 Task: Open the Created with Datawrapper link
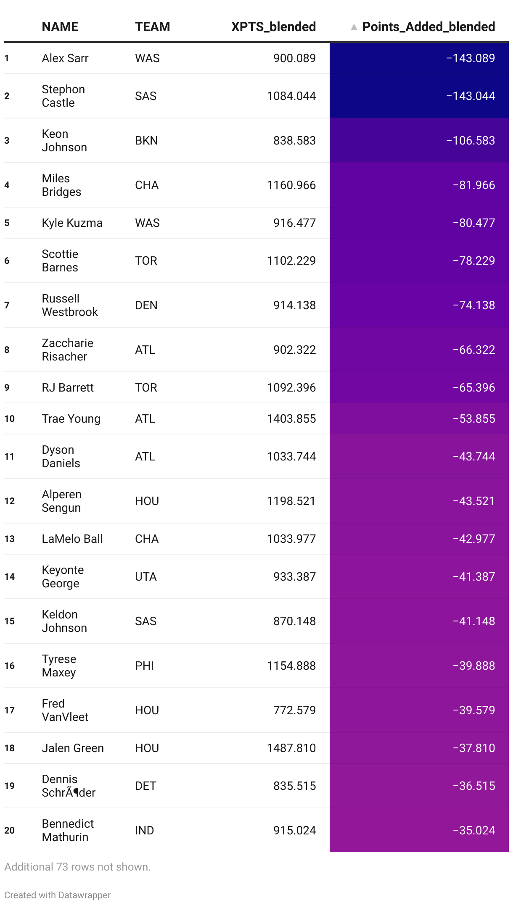coord(58,895)
